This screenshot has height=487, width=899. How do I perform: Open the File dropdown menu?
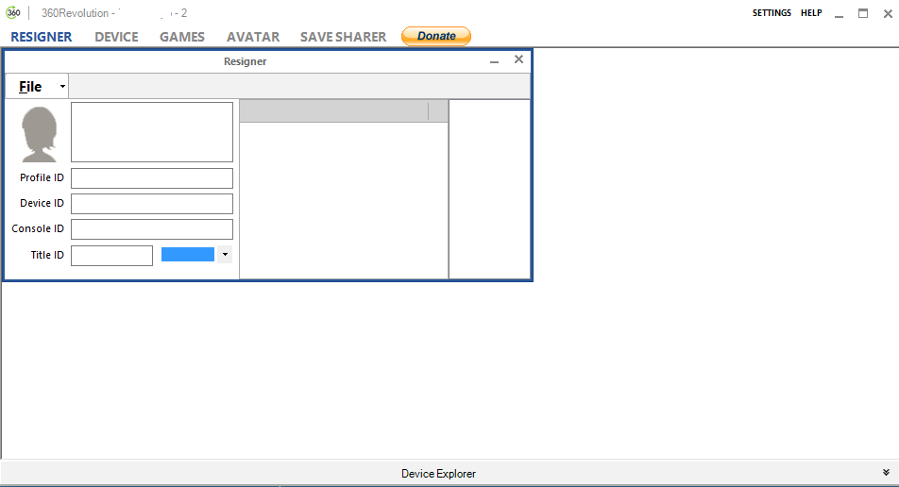[38, 87]
